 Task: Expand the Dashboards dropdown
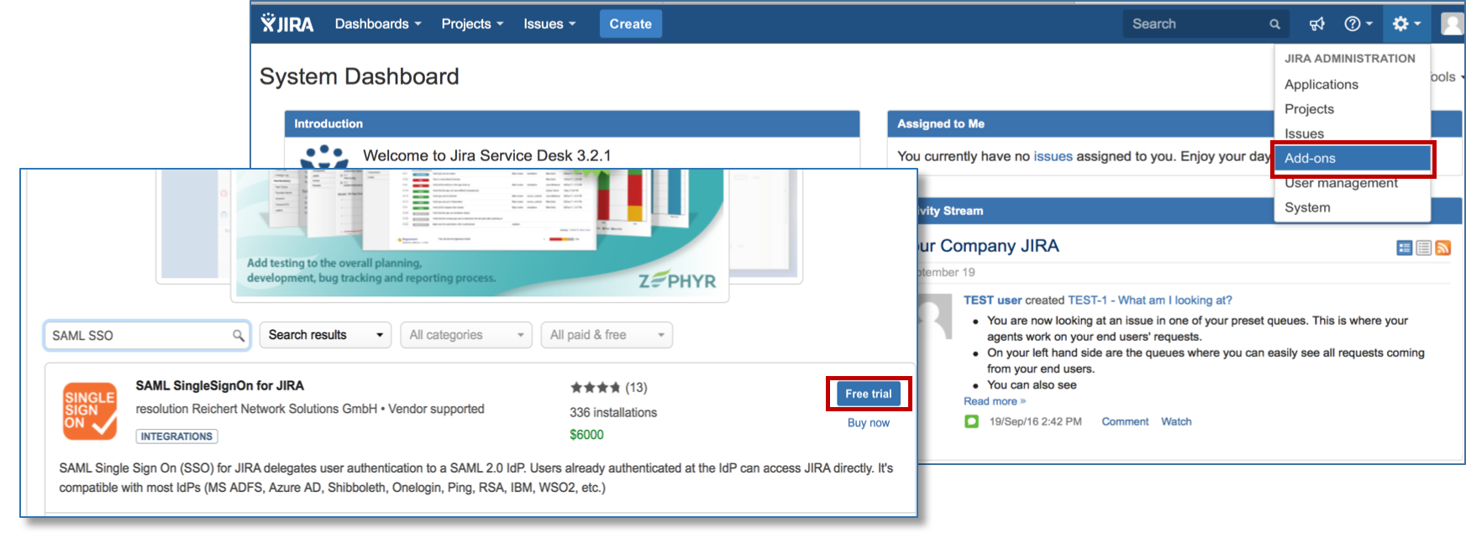378,24
